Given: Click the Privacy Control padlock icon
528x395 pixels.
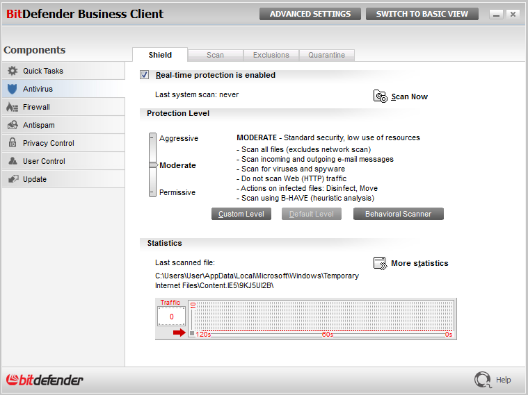Looking at the screenshot, I should [13, 142].
